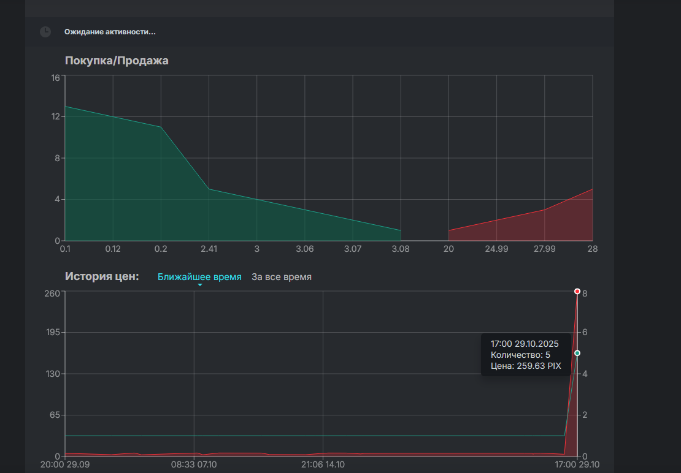The image size is (681, 473).
Task: Click the red price data point marker
Action: pyautogui.click(x=577, y=292)
